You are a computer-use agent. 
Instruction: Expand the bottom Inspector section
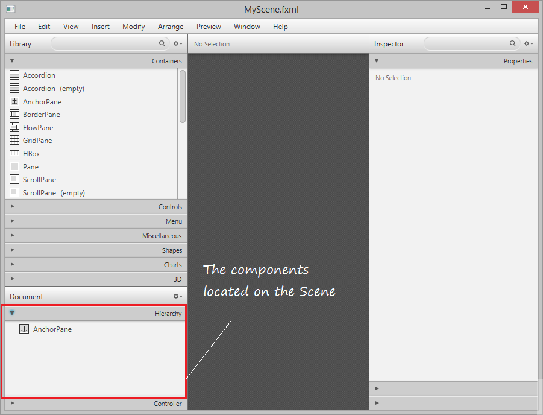[377, 403]
